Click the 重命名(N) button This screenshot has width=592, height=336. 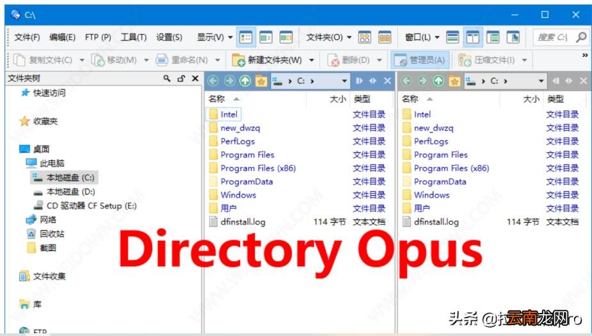coord(182,60)
